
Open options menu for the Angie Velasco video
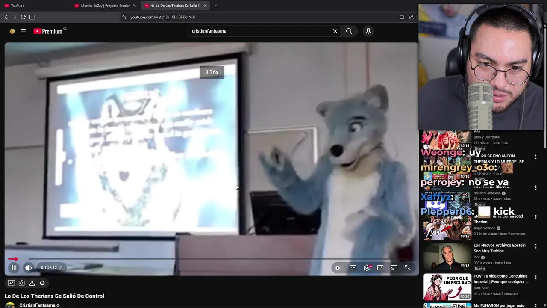536,217
